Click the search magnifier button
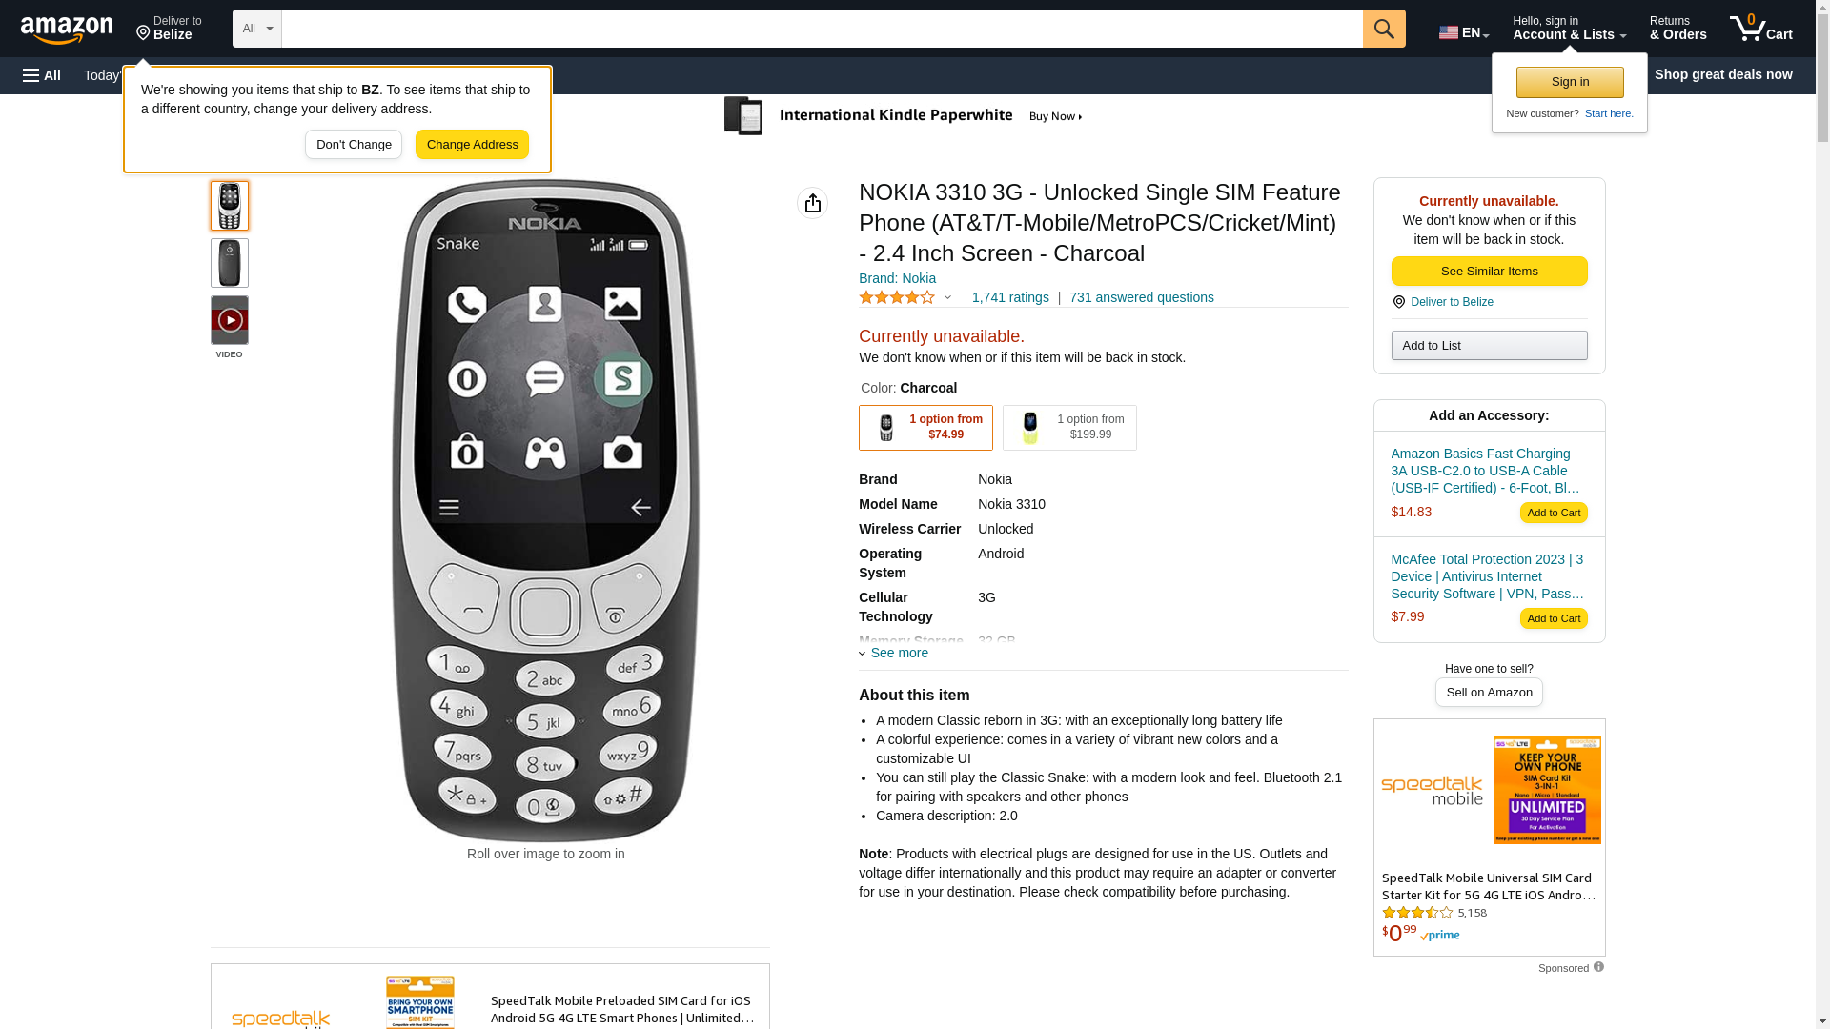Viewport: 1830px width, 1029px height. tap(1384, 29)
